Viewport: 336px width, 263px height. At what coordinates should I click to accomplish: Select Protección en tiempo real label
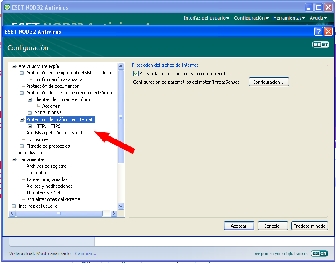tap(72, 73)
